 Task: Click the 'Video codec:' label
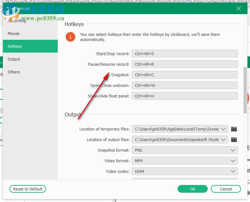[118, 171]
